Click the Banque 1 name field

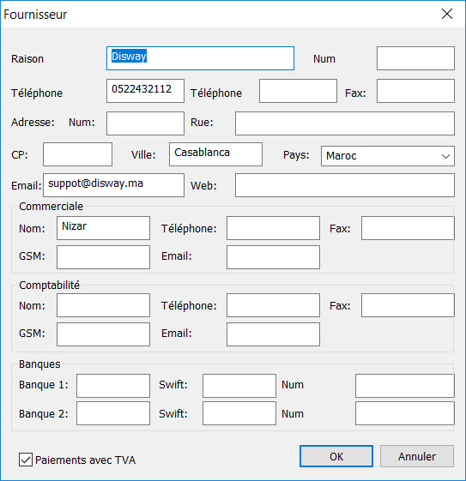(x=113, y=386)
